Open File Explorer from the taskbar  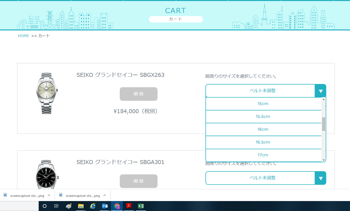(81, 206)
